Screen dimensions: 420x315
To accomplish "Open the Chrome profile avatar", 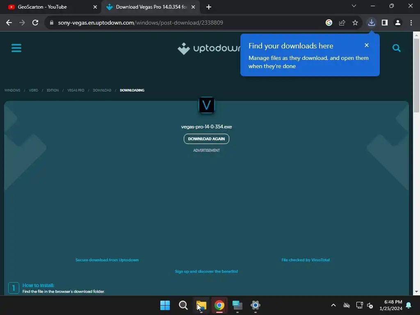I will (398, 23).
